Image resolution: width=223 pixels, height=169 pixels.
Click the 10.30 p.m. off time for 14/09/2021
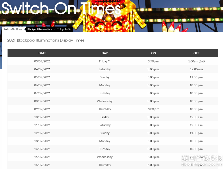coord(197,149)
